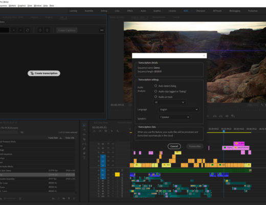The height and width of the screenshot is (205, 266).
Task: Open timeline display settings wrench
Action: click(x=118, y=131)
